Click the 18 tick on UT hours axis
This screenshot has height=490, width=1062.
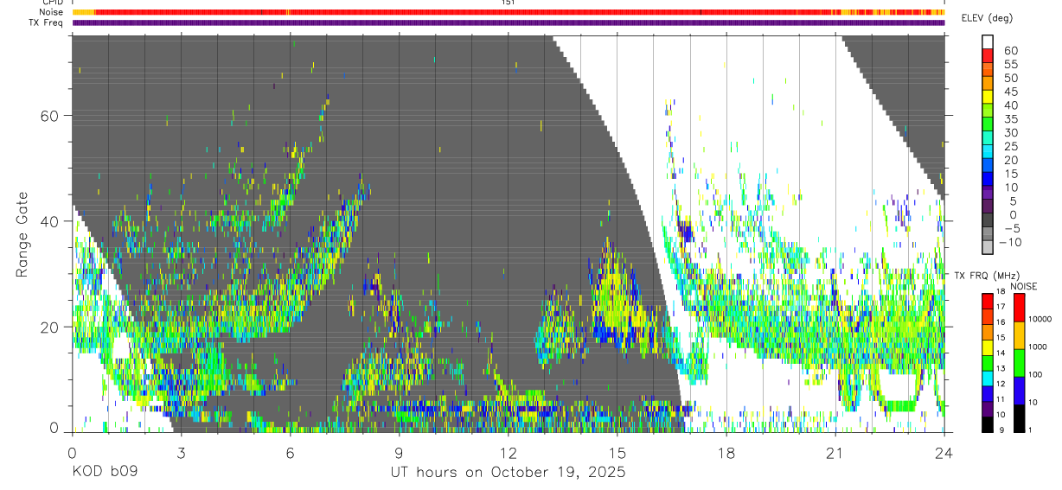click(726, 452)
